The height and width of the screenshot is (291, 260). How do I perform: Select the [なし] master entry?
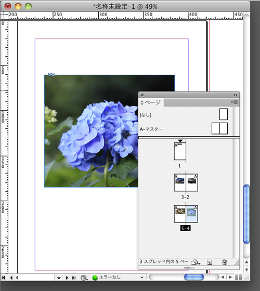184,115
